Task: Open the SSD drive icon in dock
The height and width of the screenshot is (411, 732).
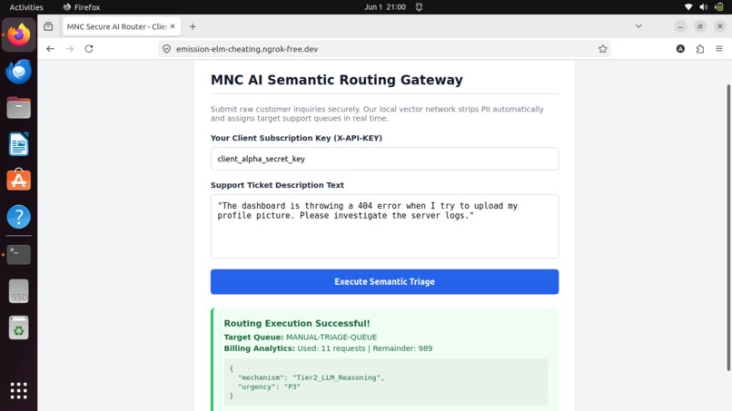Action: pos(19,291)
